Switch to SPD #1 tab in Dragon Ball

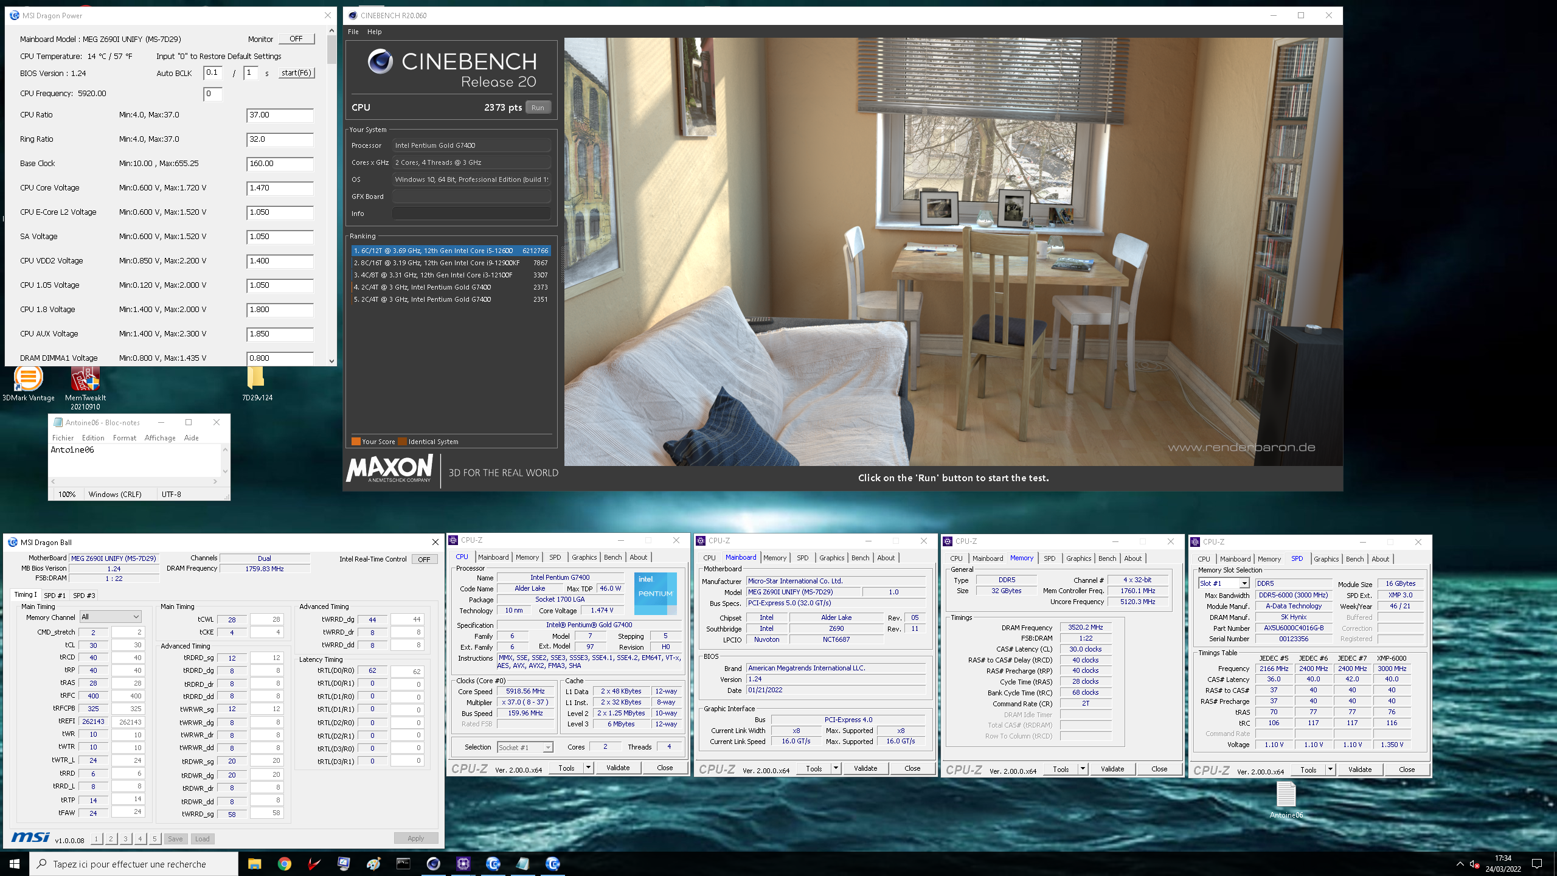(x=55, y=596)
